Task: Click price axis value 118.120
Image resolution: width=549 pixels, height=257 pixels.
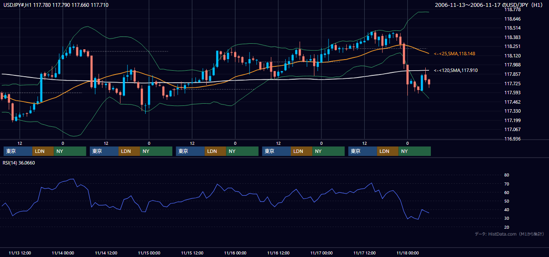Action: tap(512, 56)
